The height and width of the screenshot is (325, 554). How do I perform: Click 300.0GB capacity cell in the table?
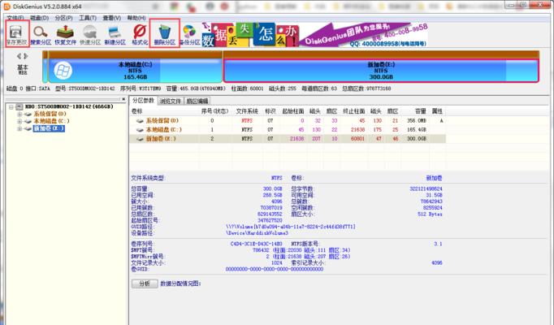pos(416,139)
